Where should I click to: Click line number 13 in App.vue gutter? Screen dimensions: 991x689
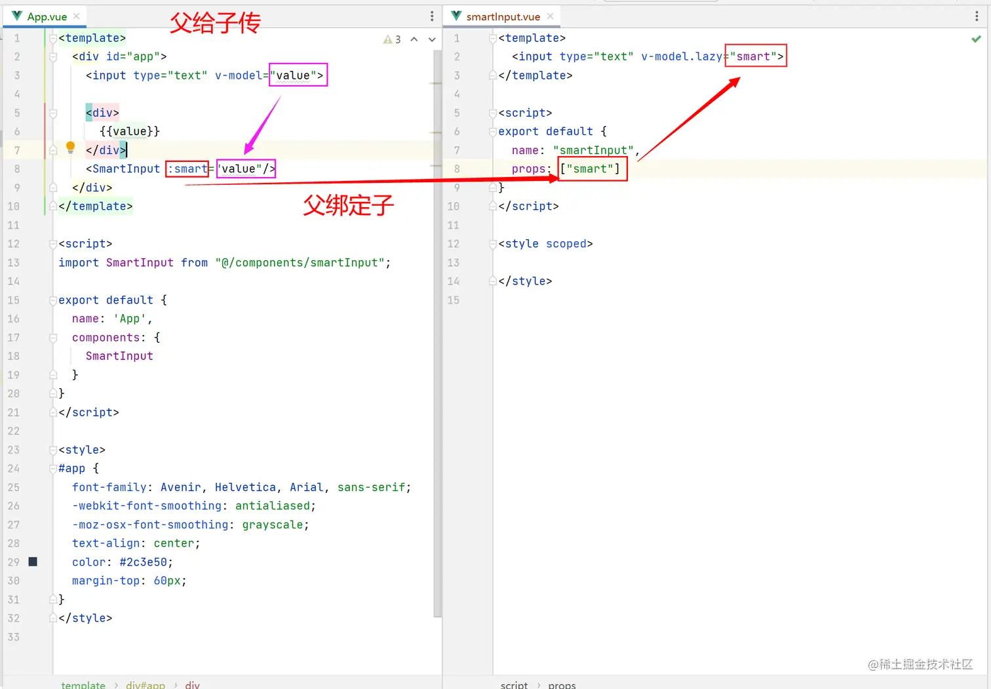click(14, 263)
